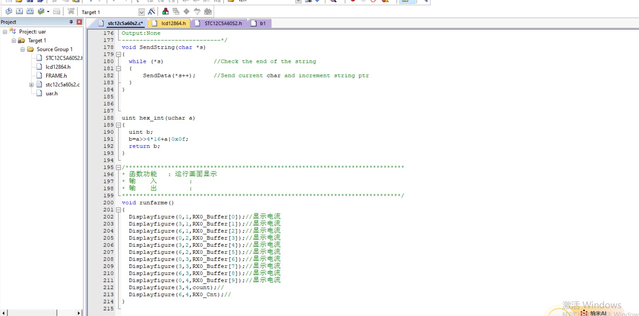This screenshot has width=639, height=316.
Task: Click the Project panel right scroll arrow
Action: point(79,313)
